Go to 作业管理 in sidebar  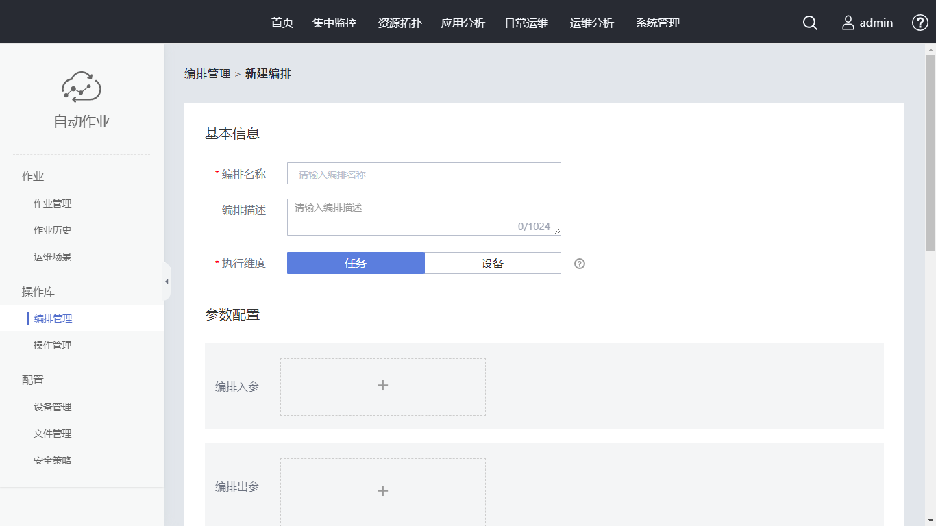click(53, 203)
